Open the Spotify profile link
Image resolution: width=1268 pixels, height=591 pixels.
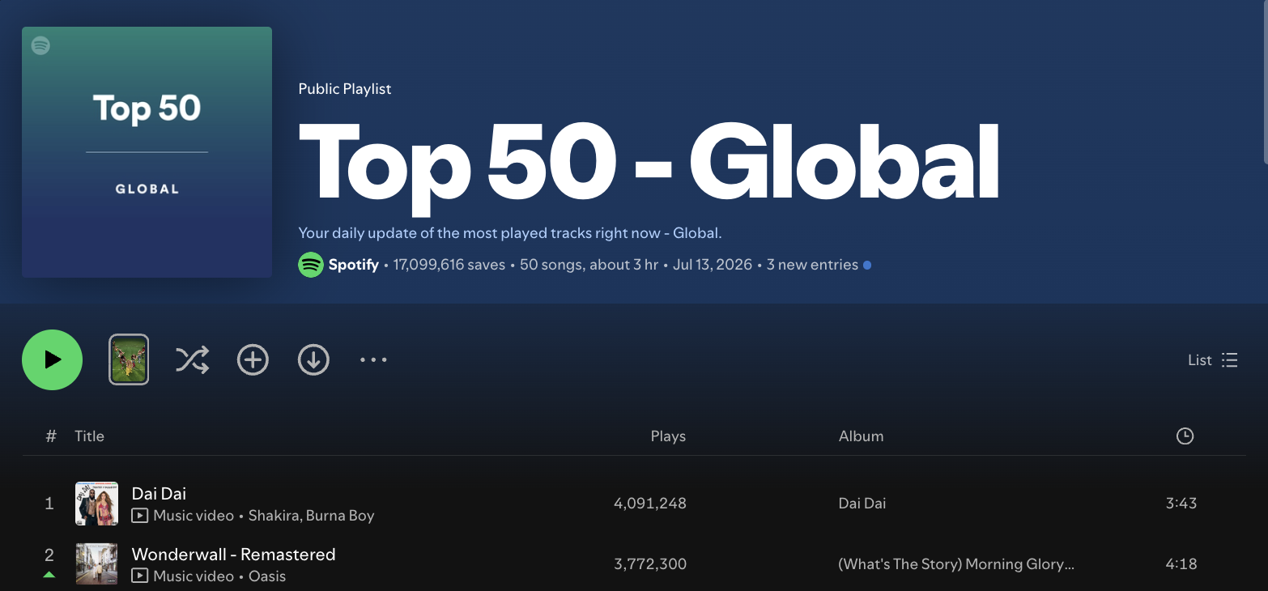click(x=353, y=265)
